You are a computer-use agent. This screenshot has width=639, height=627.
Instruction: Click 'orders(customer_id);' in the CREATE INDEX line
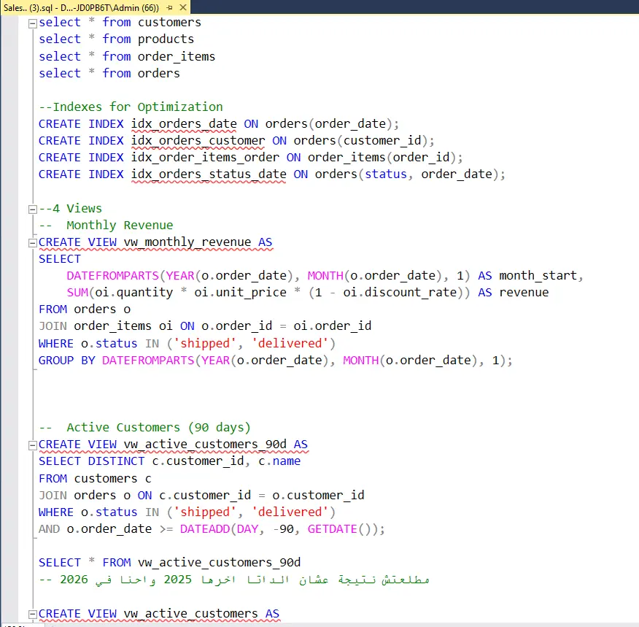[x=364, y=141]
